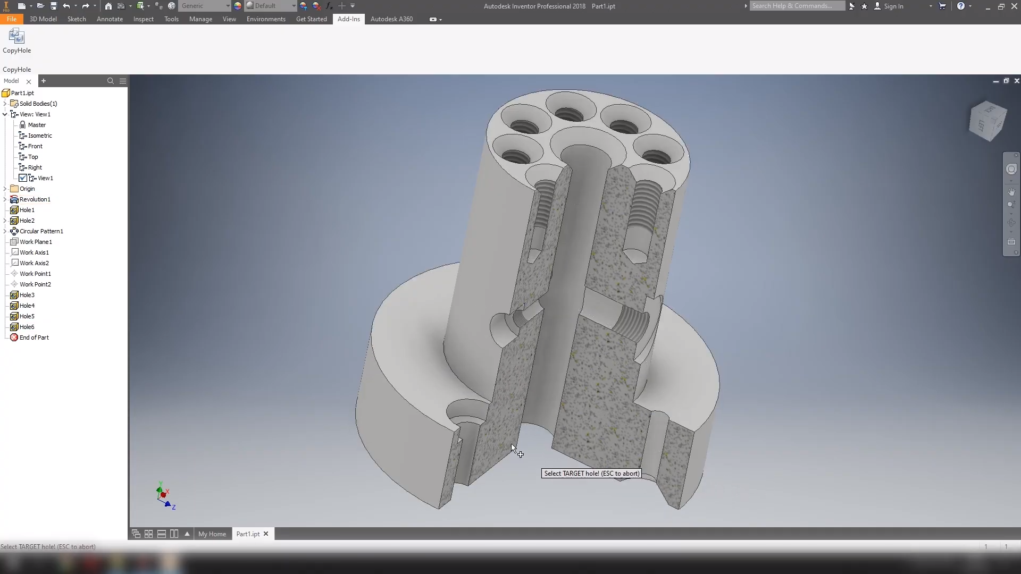The width and height of the screenshot is (1021, 574).
Task: Click Sign In link
Action: pyautogui.click(x=893, y=6)
